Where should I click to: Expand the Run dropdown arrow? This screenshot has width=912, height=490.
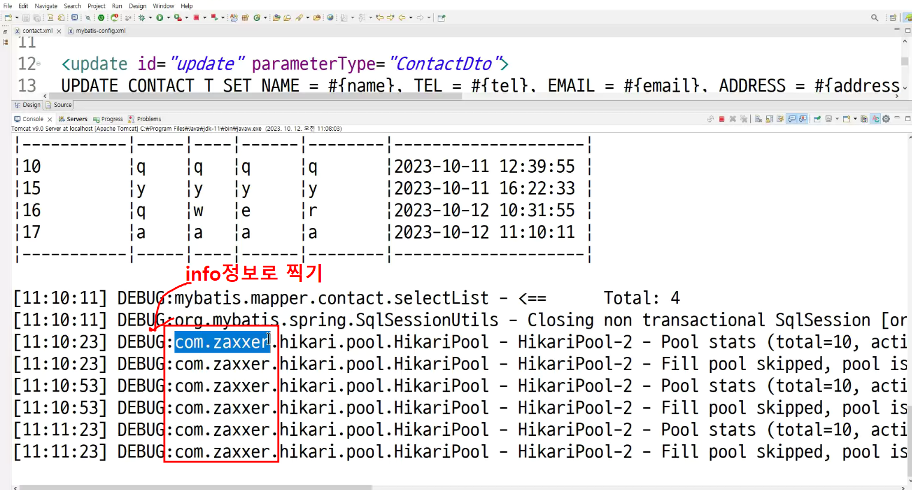click(168, 17)
